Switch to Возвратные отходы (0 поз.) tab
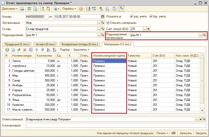The image size is (209, 137). pyautogui.click(x=80, y=44)
